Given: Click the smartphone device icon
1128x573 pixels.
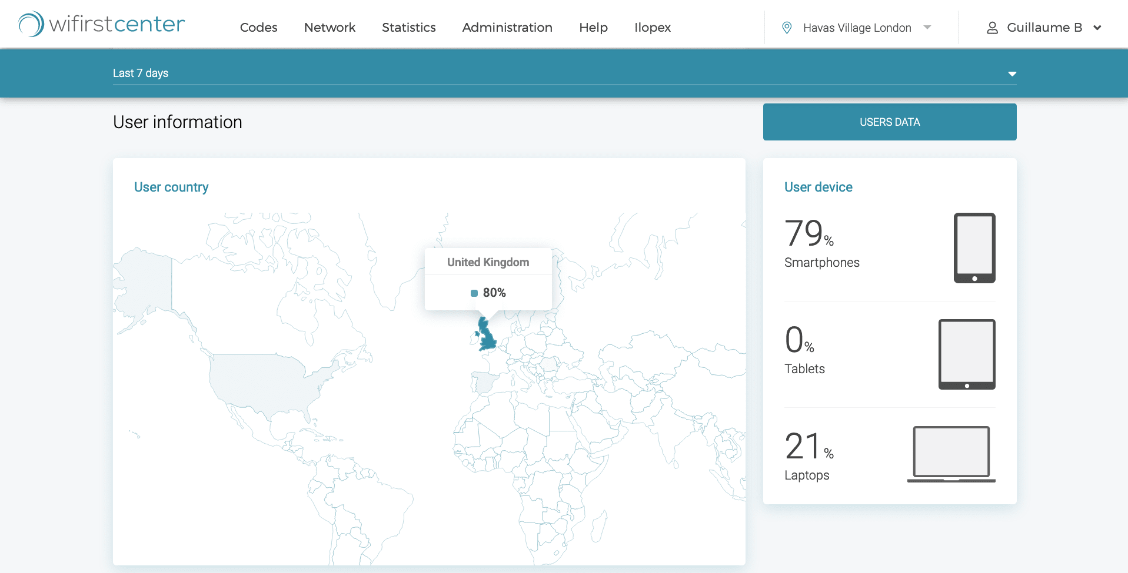Looking at the screenshot, I should tap(974, 248).
